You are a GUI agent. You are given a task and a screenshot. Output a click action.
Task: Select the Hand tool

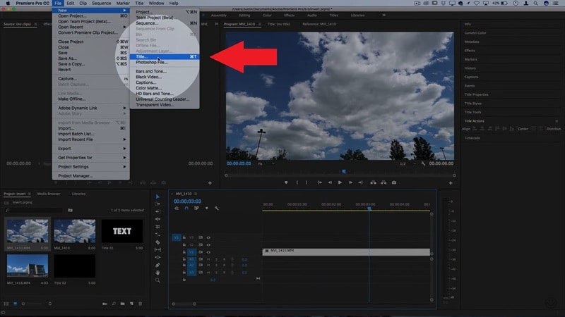(157, 272)
